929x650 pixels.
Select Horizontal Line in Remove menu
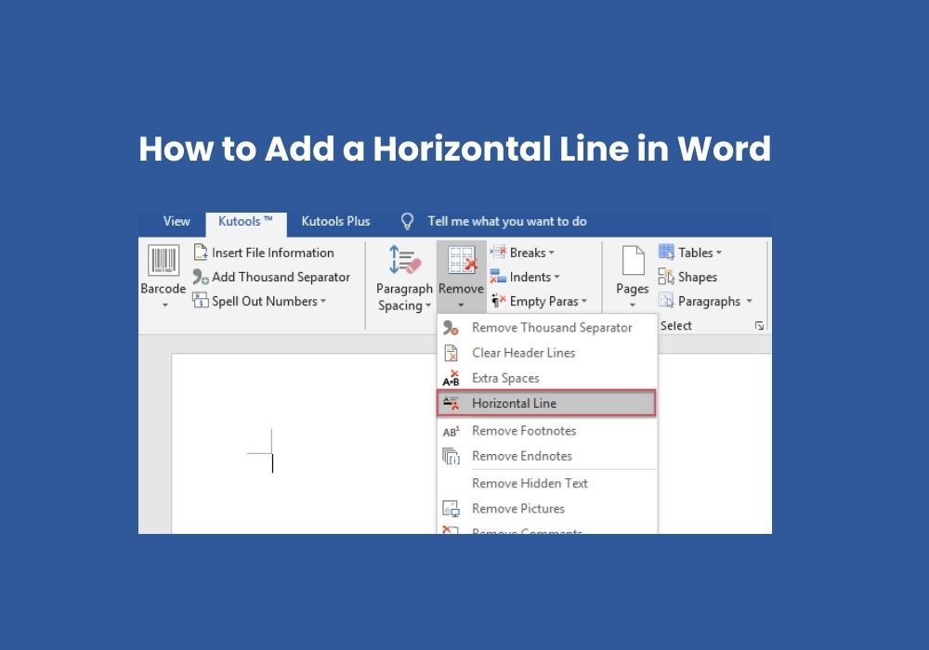(x=547, y=403)
